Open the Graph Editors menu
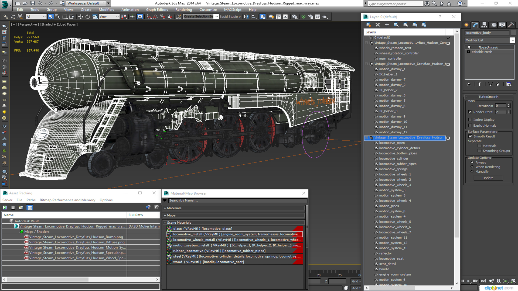 click(x=157, y=10)
